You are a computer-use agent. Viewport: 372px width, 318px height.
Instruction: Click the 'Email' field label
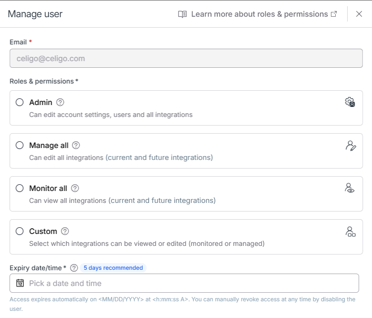[18, 42]
